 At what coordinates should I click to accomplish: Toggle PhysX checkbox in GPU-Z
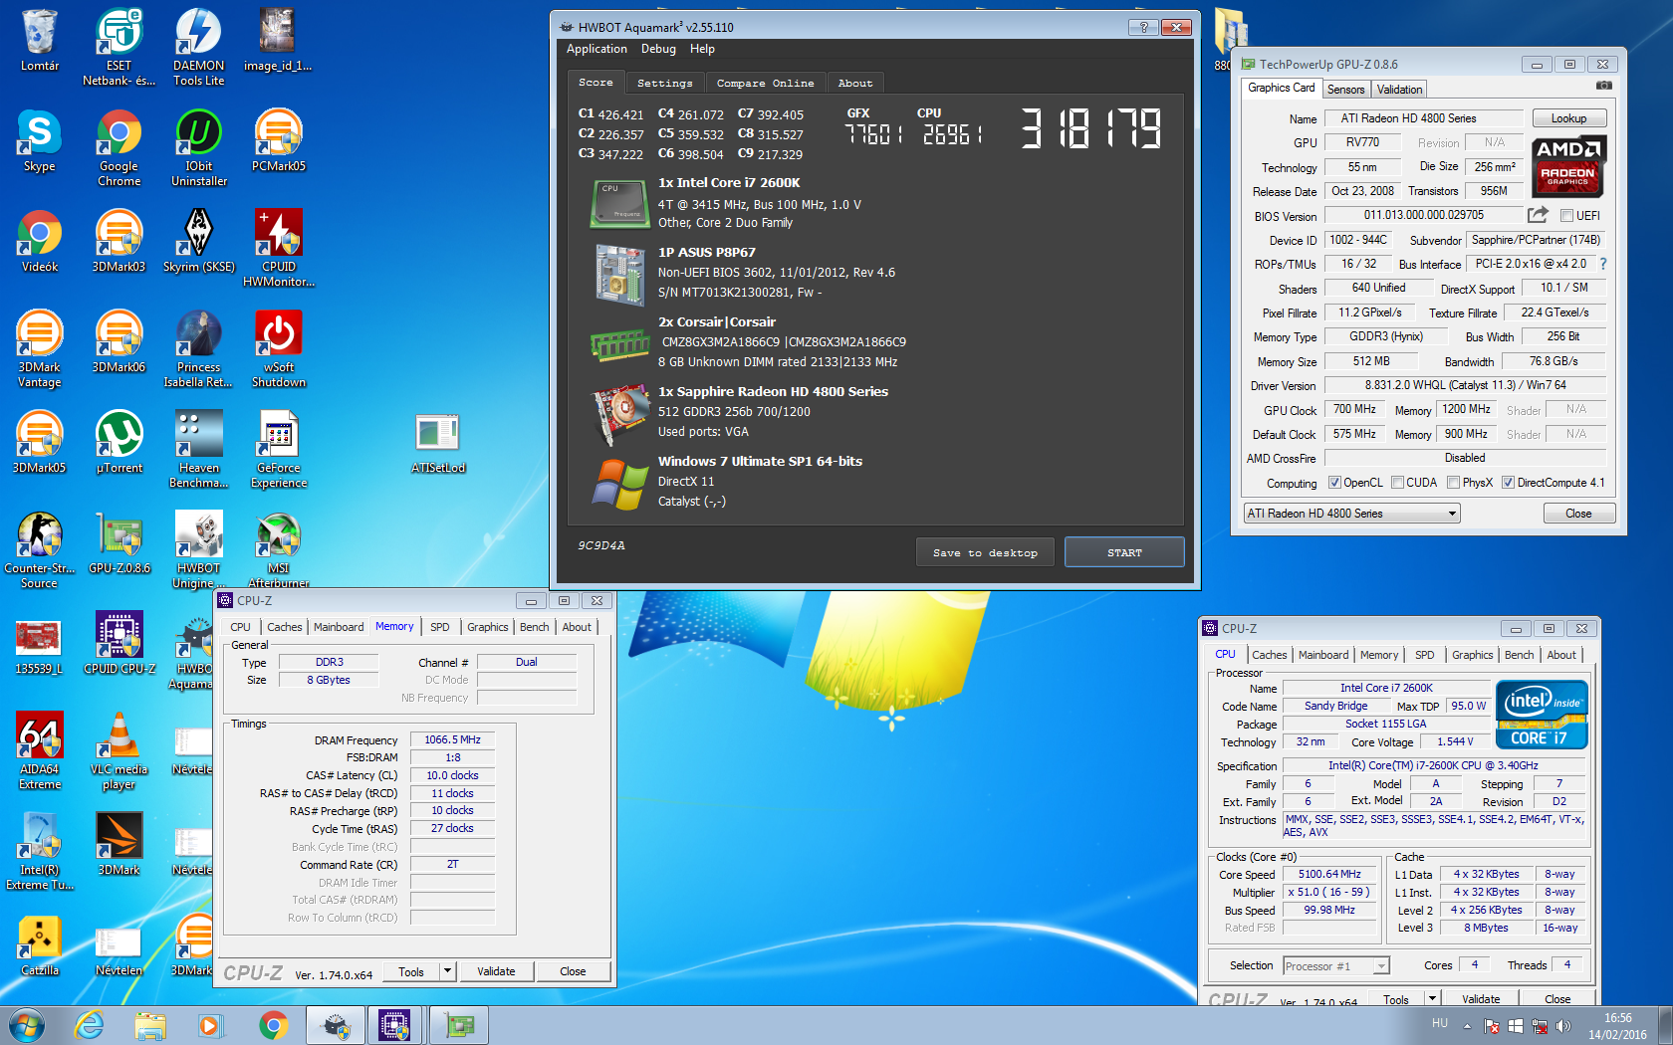[1454, 483]
